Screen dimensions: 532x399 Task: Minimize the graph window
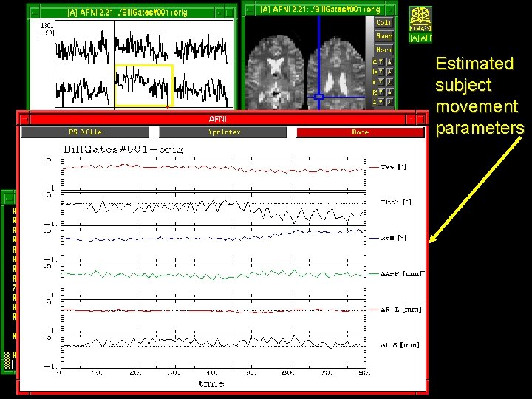219,13
